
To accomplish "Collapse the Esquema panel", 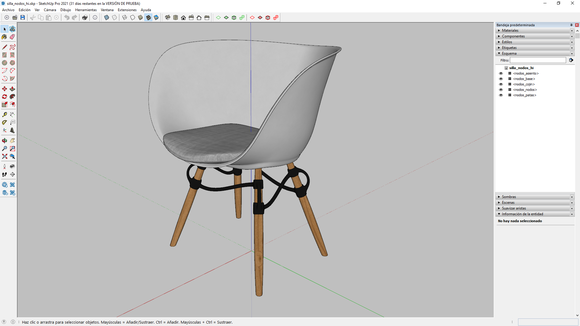I will coord(509,53).
